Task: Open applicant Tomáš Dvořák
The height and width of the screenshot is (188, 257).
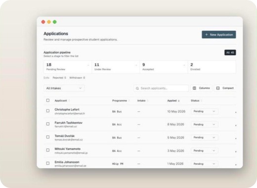Action: click(65, 136)
